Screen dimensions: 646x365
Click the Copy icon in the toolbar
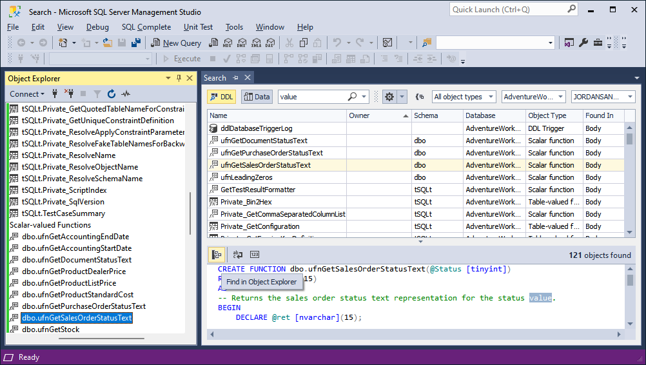pos(304,43)
